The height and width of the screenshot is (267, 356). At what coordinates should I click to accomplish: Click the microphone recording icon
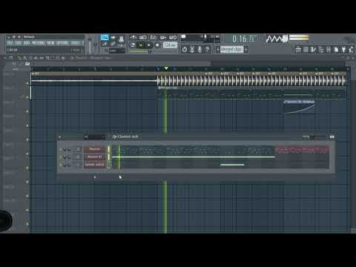pyautogui.click(x=200, y=50)
